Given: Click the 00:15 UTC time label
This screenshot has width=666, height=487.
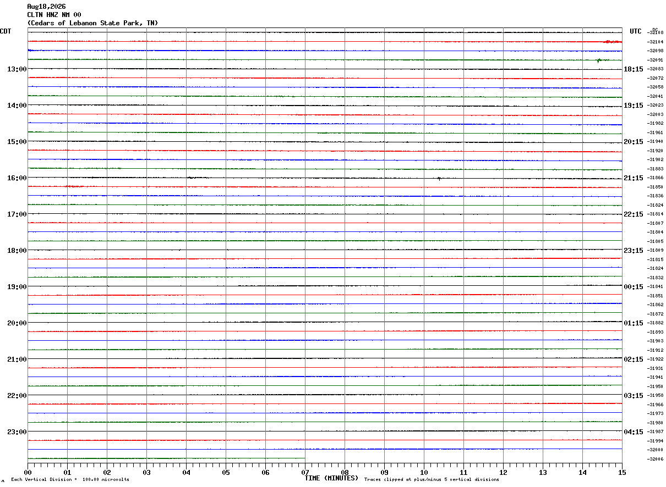Looking at the screenshot, I should point(633,287).
